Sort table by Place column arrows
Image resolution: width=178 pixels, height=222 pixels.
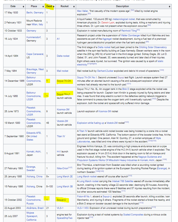[43, 7]
